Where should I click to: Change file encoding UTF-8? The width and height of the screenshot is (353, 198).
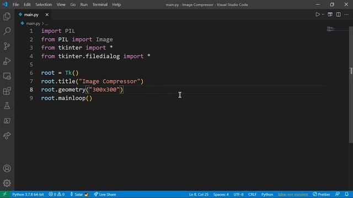click(x=238, y=194)
